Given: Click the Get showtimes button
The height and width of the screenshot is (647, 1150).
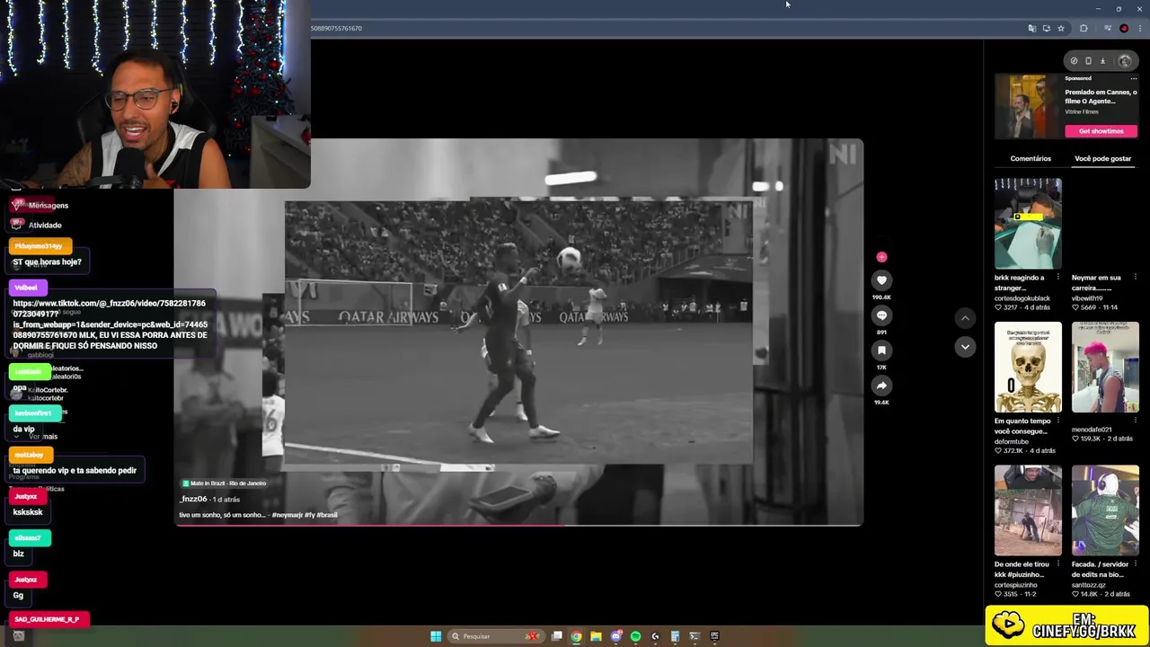Looking at the screenshot, I should (x=1101, y=131).
